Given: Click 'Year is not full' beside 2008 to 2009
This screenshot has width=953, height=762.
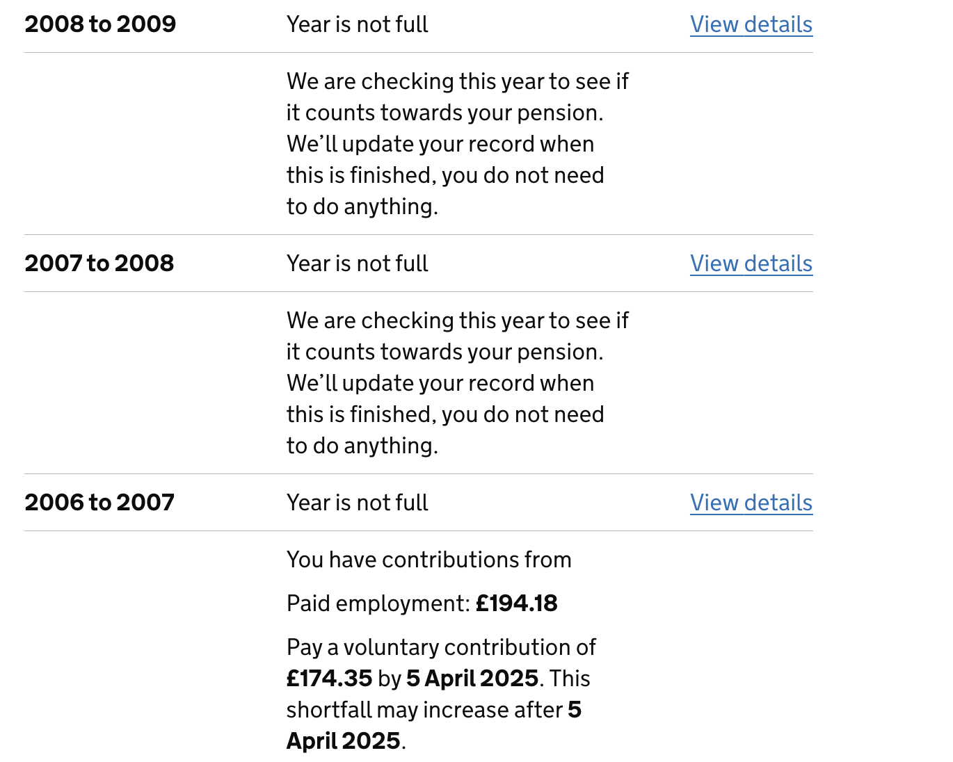Looking at the screenshot, I should (x=358, y=24).
